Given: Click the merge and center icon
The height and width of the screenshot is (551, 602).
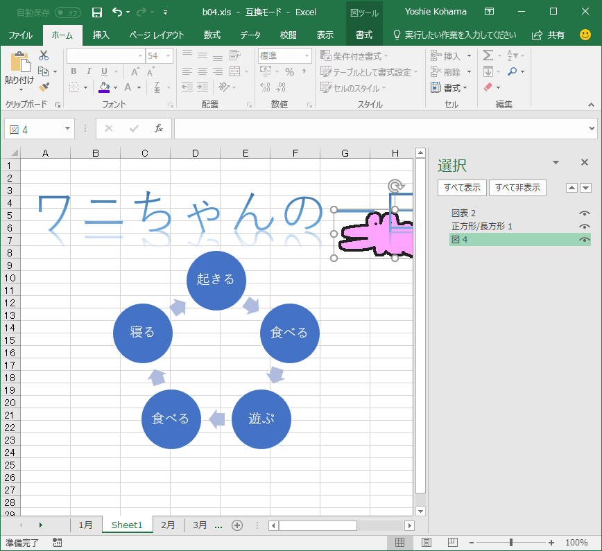Looking at the screenshot, I should [234, 71].
